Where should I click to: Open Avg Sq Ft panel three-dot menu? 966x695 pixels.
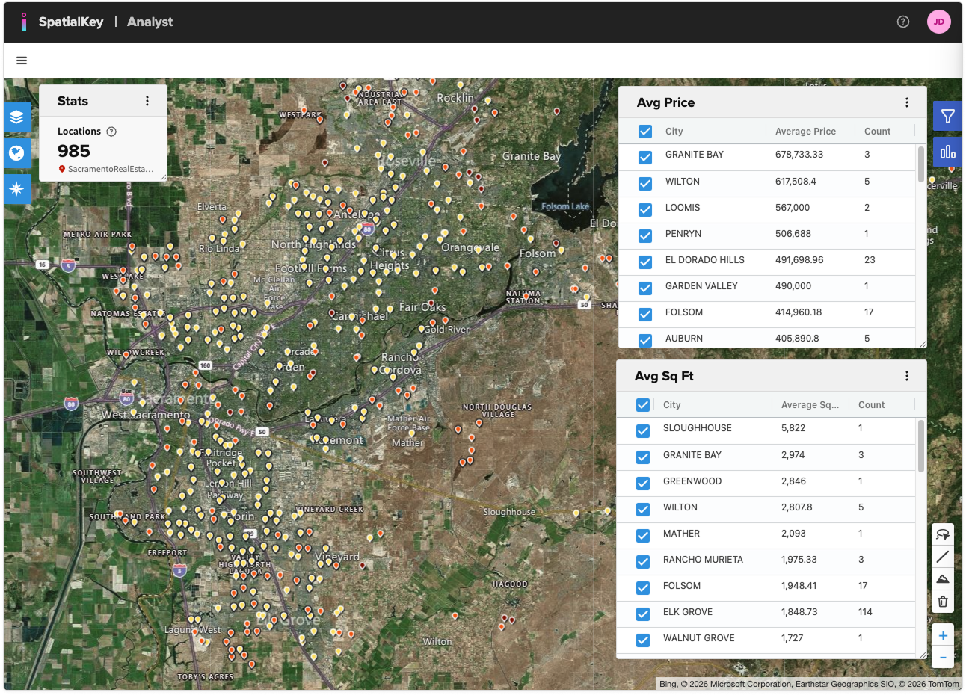click(x=907, y=376)
